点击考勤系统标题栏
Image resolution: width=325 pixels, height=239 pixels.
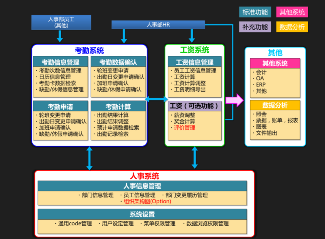point(89,51)
